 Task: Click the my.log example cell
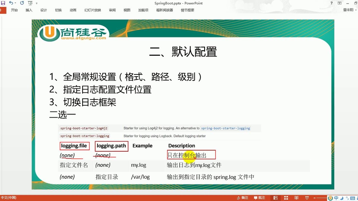(x=139, y=165)
